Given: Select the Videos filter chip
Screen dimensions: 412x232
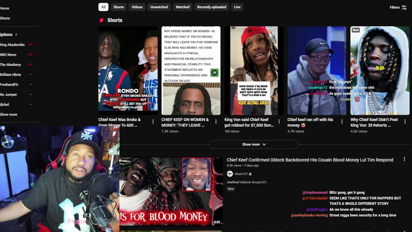Looking at the screenshot, I should click(137, 7).
